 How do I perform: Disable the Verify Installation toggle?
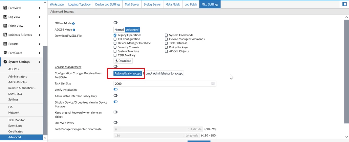(115, 89)
